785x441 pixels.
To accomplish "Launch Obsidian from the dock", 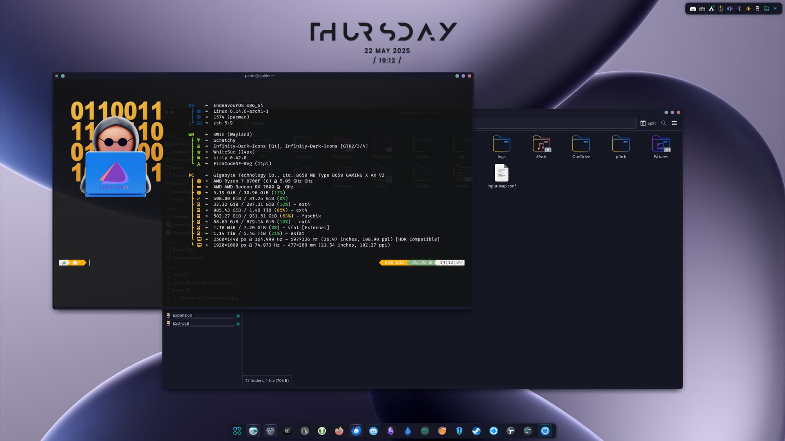I will coord(390,431).
